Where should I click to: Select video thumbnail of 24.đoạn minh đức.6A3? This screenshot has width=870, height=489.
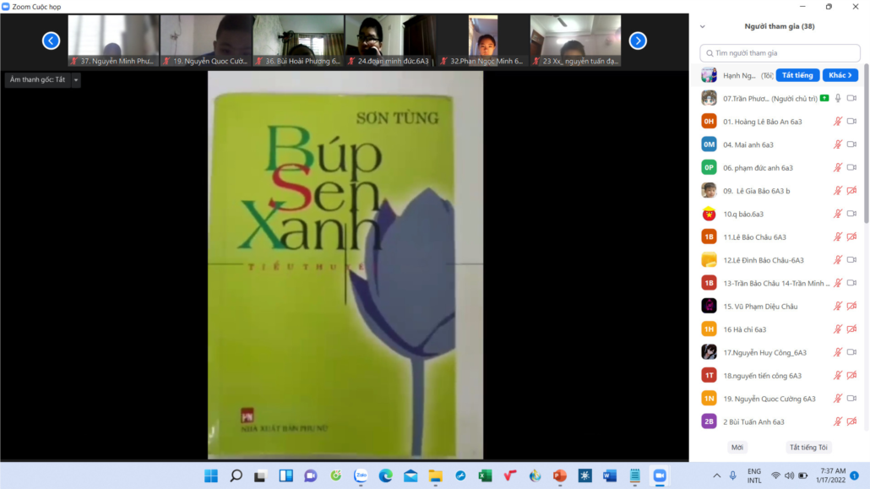coord(389,41)
